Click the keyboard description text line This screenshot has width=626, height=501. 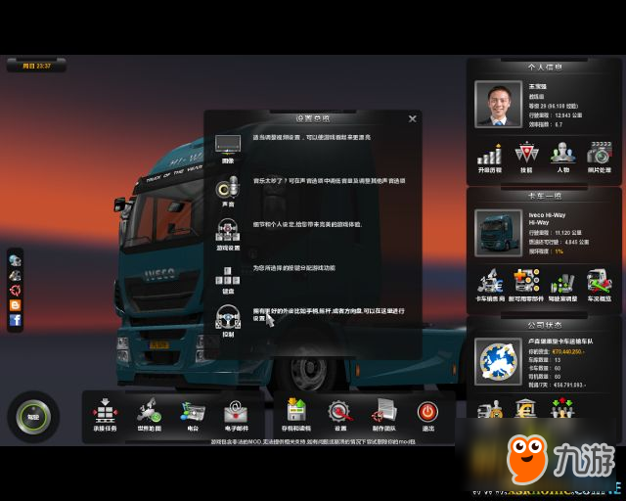click(x=293, y=268)
